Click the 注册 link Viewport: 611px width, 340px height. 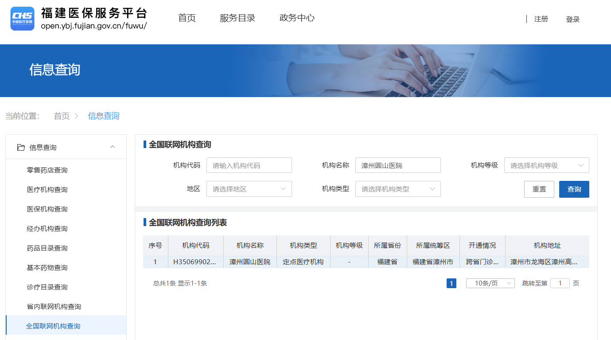pyautogui.click(x=541, y=19)
